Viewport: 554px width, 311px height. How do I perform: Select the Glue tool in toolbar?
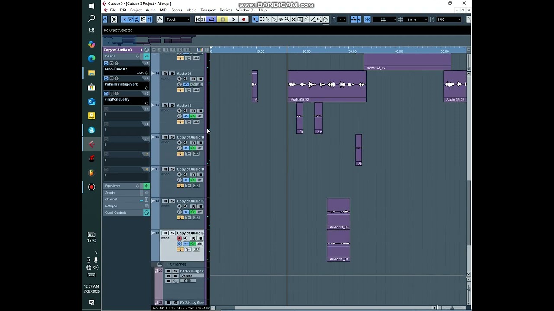point(274,19)
